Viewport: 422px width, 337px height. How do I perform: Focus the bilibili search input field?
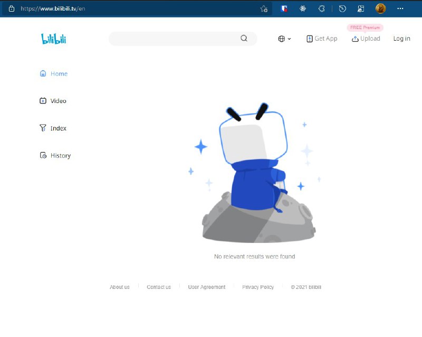[x=174, y=39]
